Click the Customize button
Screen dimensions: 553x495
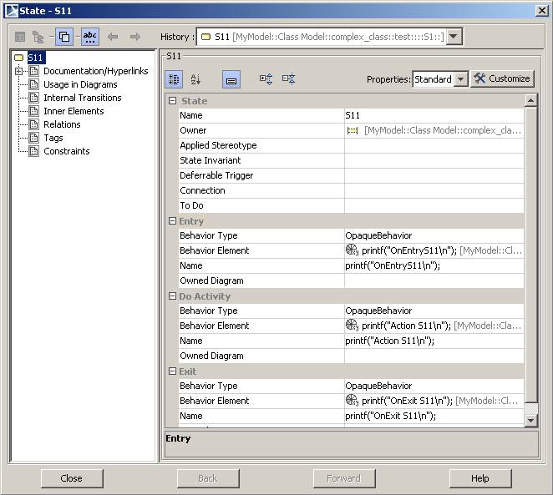coord(502,78)
